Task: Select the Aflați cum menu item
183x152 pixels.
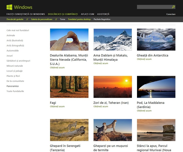Action: pyautogui.click(x=87, y=14)
